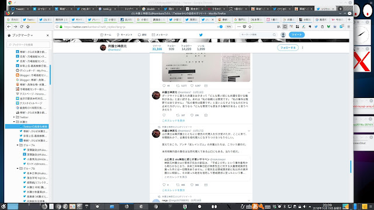Screen dimensions: 374x210
Task: Open このスレッドを表示 below 406-retweet tweet
Action: [x=174, y=190]
